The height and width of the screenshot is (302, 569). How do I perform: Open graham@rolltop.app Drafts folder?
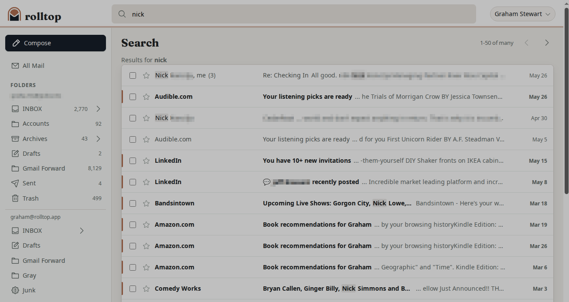[x=55, y=245]
